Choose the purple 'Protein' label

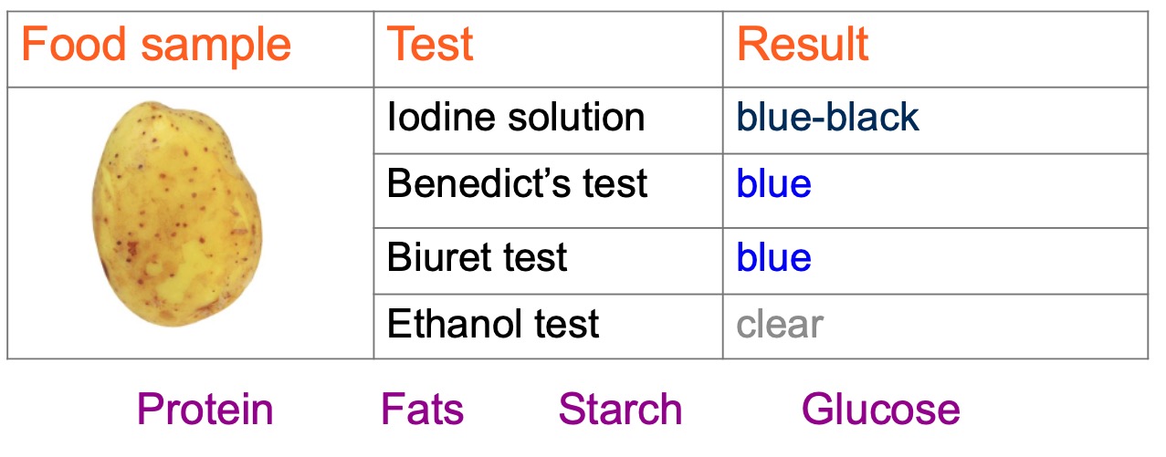tap(205, 410)
